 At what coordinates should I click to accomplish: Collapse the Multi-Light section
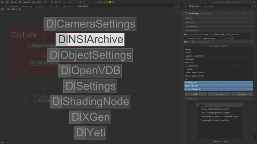pos(190,98)
